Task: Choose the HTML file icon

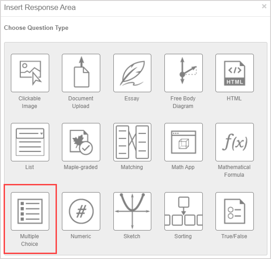Action: pyautogui.click(x=234, y=73)
